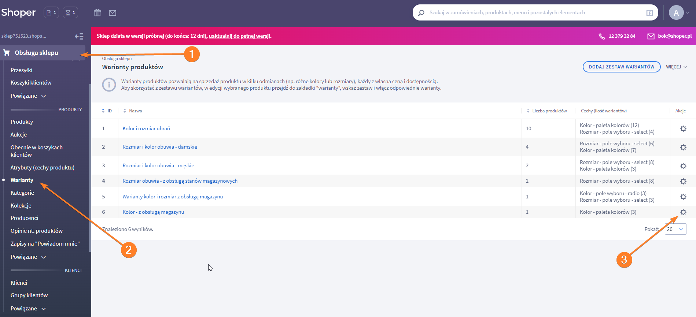Open Rozmiar obuwia - z obsługą stanów magazynowych

pyautogui.click(x=180, y=181)
